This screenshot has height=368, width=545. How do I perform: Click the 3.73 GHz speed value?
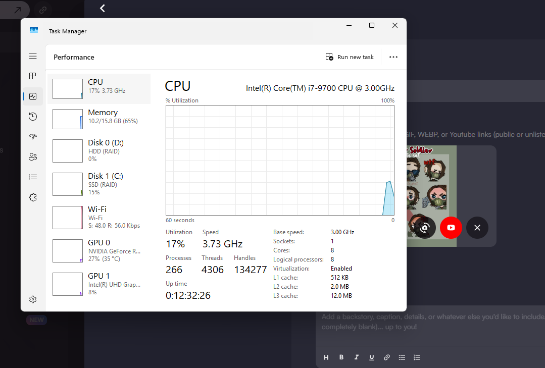tap(222, 244)
